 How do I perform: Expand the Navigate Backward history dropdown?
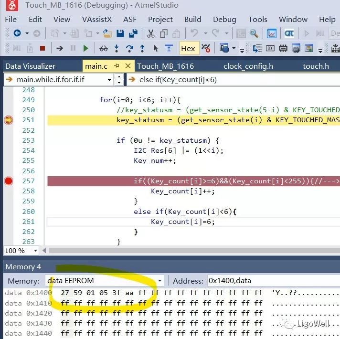27,33
